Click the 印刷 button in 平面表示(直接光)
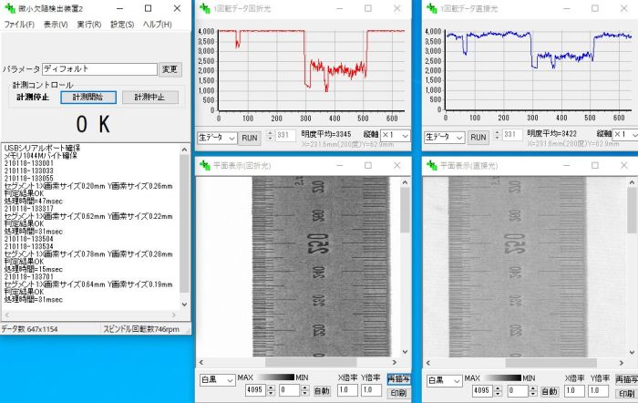Screen dimensions: 638x403 pyautogui.click(x=625, y=393)
